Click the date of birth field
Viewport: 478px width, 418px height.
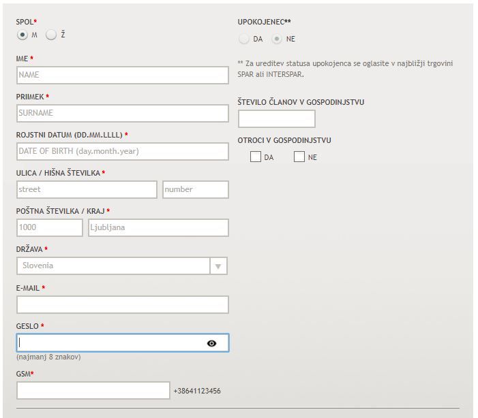[122, 151]
